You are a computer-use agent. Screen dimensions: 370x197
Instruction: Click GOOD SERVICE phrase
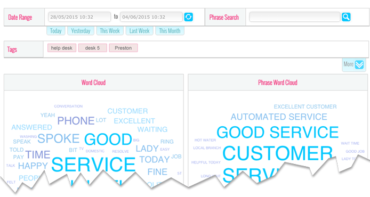click(x=278, y=132)
